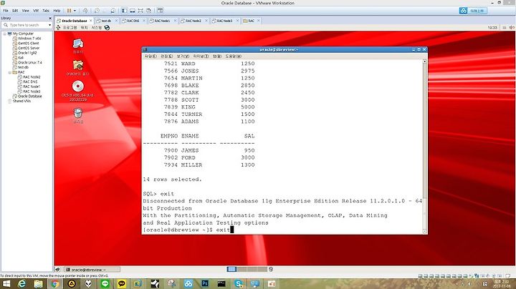
Task: Select the first workspace in switcher
Action: [x=231, y=269]
